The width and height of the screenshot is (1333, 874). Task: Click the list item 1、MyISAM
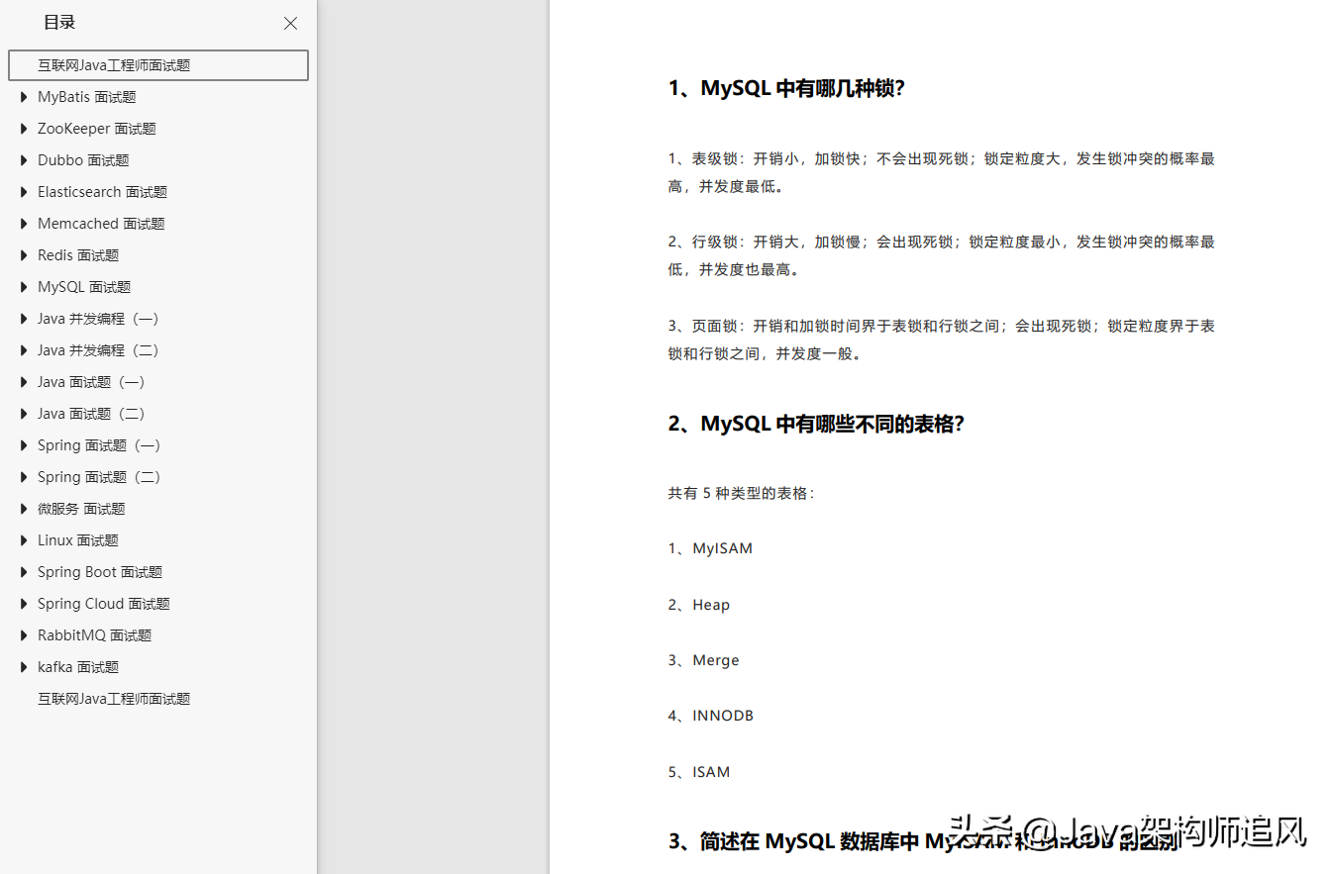pos(710,548)
